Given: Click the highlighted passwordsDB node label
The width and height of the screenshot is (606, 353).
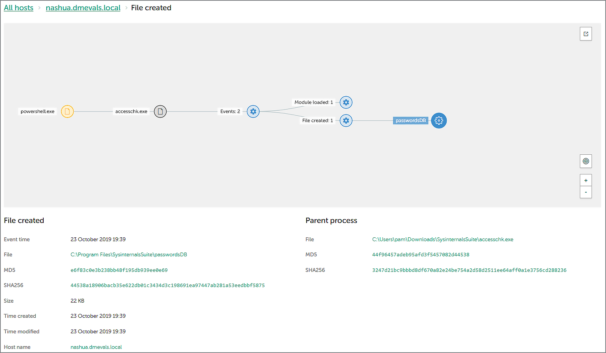Looking at the screenshot, I should (x=411, y=121).
